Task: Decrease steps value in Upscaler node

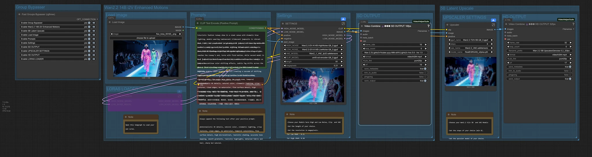Action: tap(449, 44)
